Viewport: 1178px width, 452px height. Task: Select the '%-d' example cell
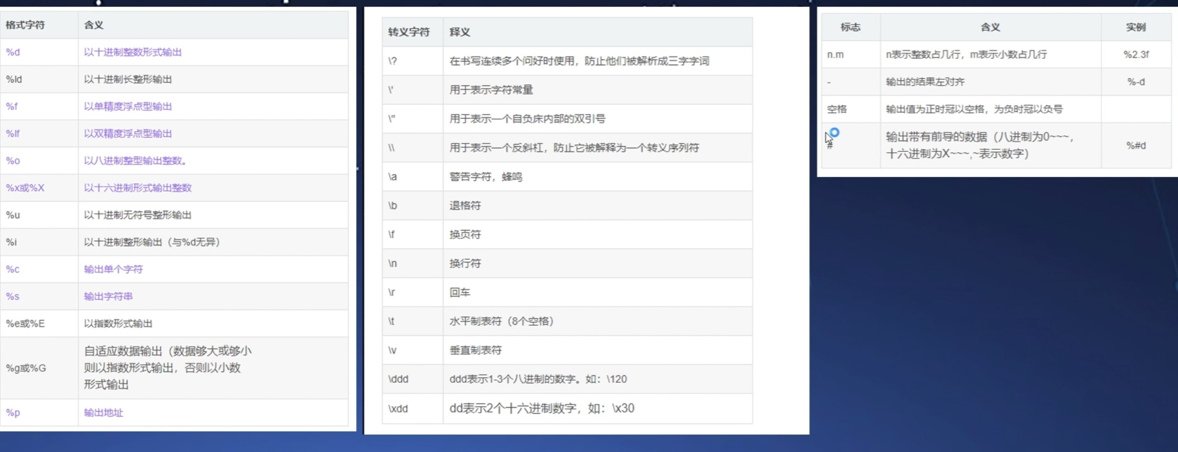[1136, 82]
